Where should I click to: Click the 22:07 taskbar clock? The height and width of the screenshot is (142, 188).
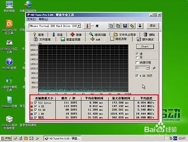coord(182,138)
